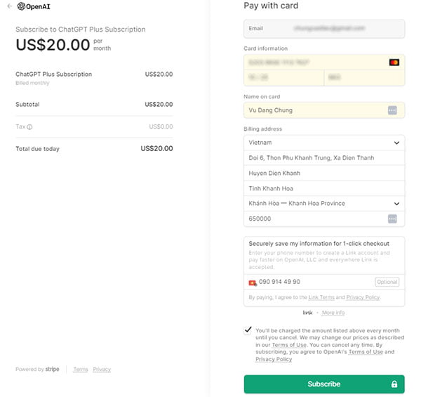The image size is (421, 397).
Task: Click the Email input field
Action: [324, 29]
